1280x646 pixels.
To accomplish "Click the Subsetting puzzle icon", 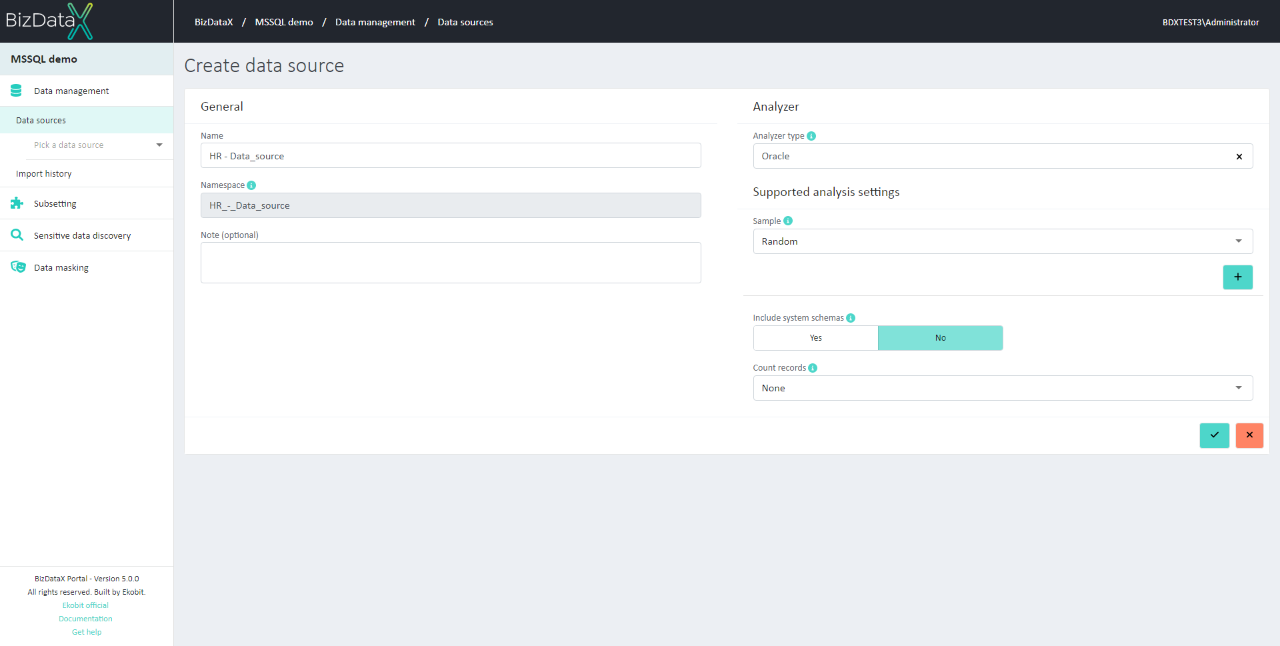I will 17,203.
